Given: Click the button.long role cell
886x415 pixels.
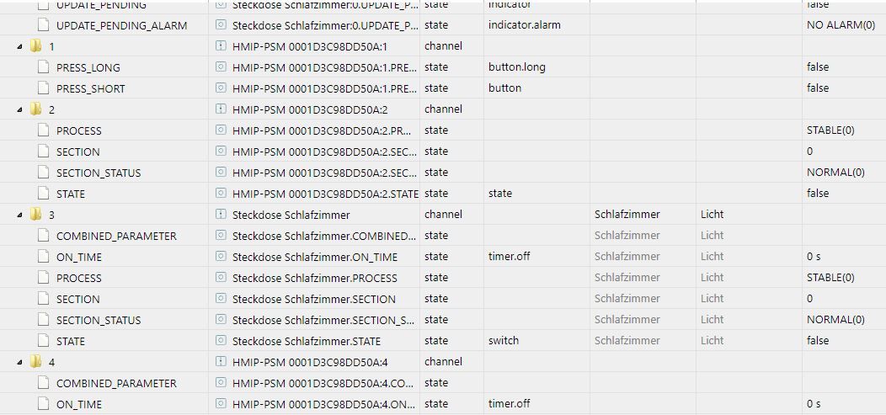Looking at the screenshot, I should 516,67.
